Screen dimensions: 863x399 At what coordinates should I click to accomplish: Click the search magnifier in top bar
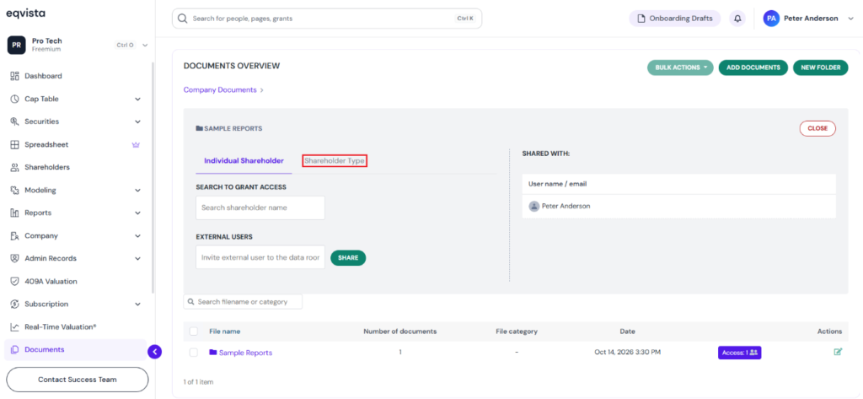[182, 19]
